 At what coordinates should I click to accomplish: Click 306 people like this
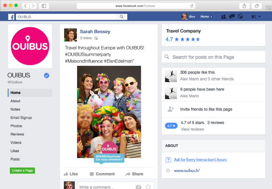pyautogui.click(x=198, y=72)
